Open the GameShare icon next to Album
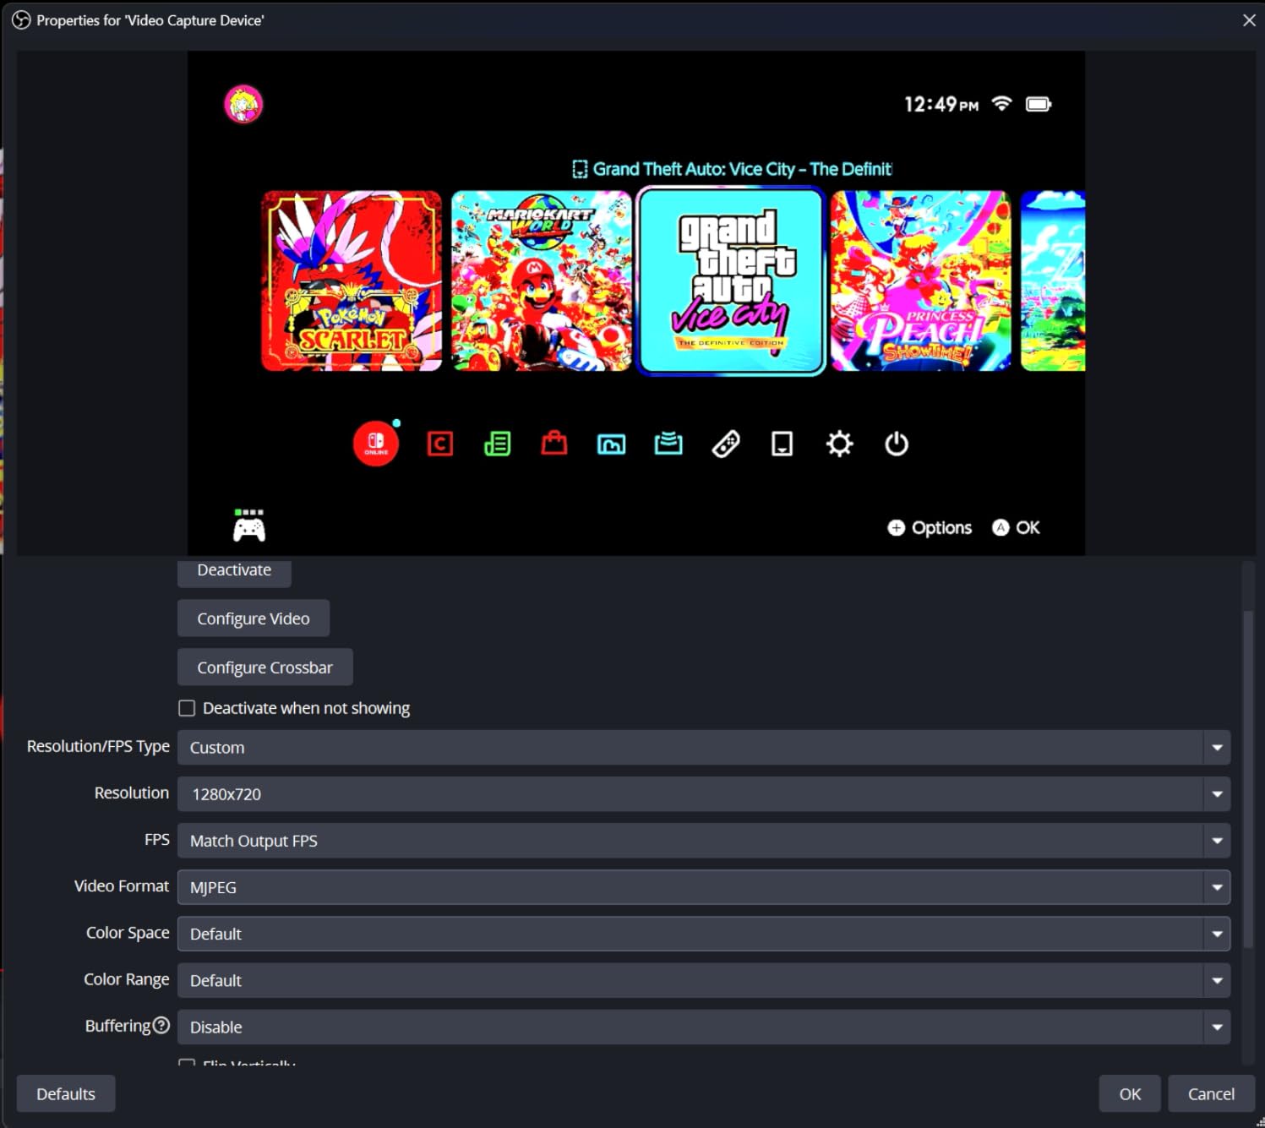The image size is (1265, 1128). point(668,443)
